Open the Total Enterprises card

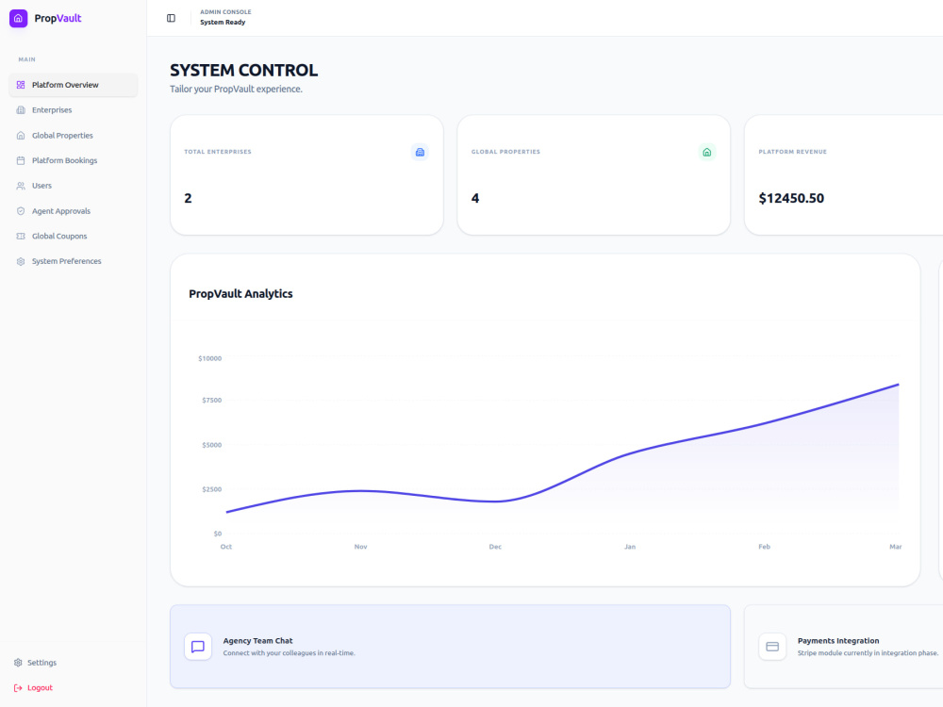[306, 175]
